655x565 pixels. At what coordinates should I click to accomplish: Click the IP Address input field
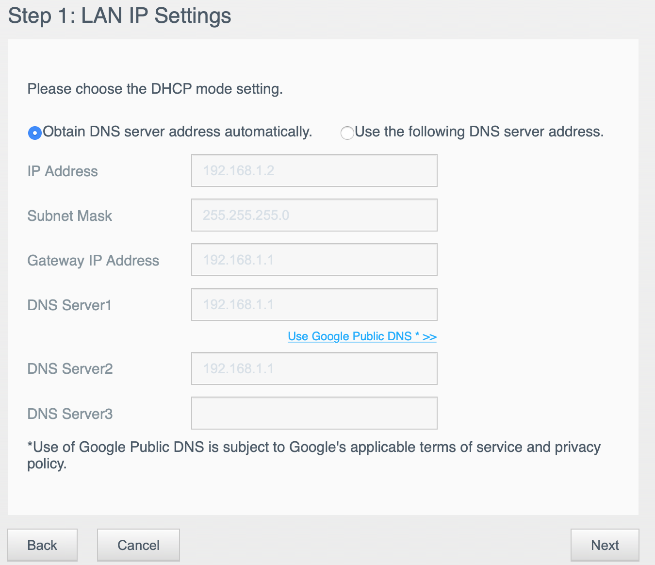pos(314,170)
